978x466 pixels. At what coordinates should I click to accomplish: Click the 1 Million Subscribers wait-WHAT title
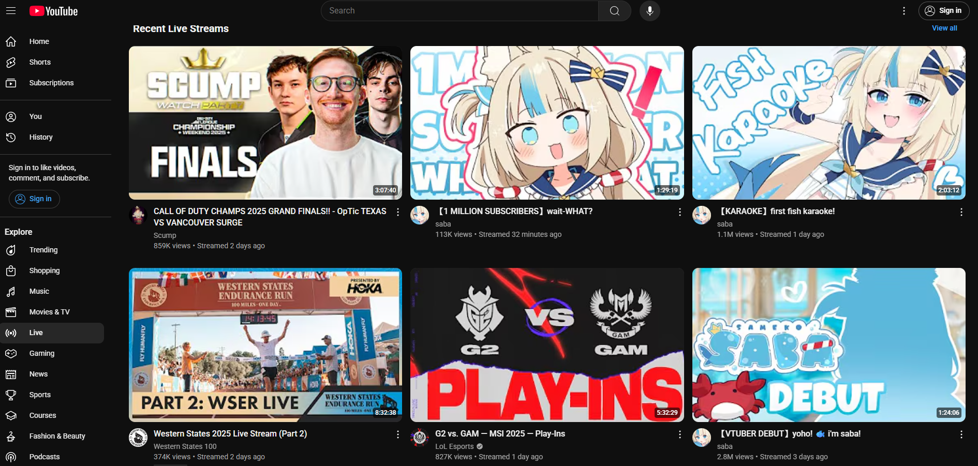[514, 211]
